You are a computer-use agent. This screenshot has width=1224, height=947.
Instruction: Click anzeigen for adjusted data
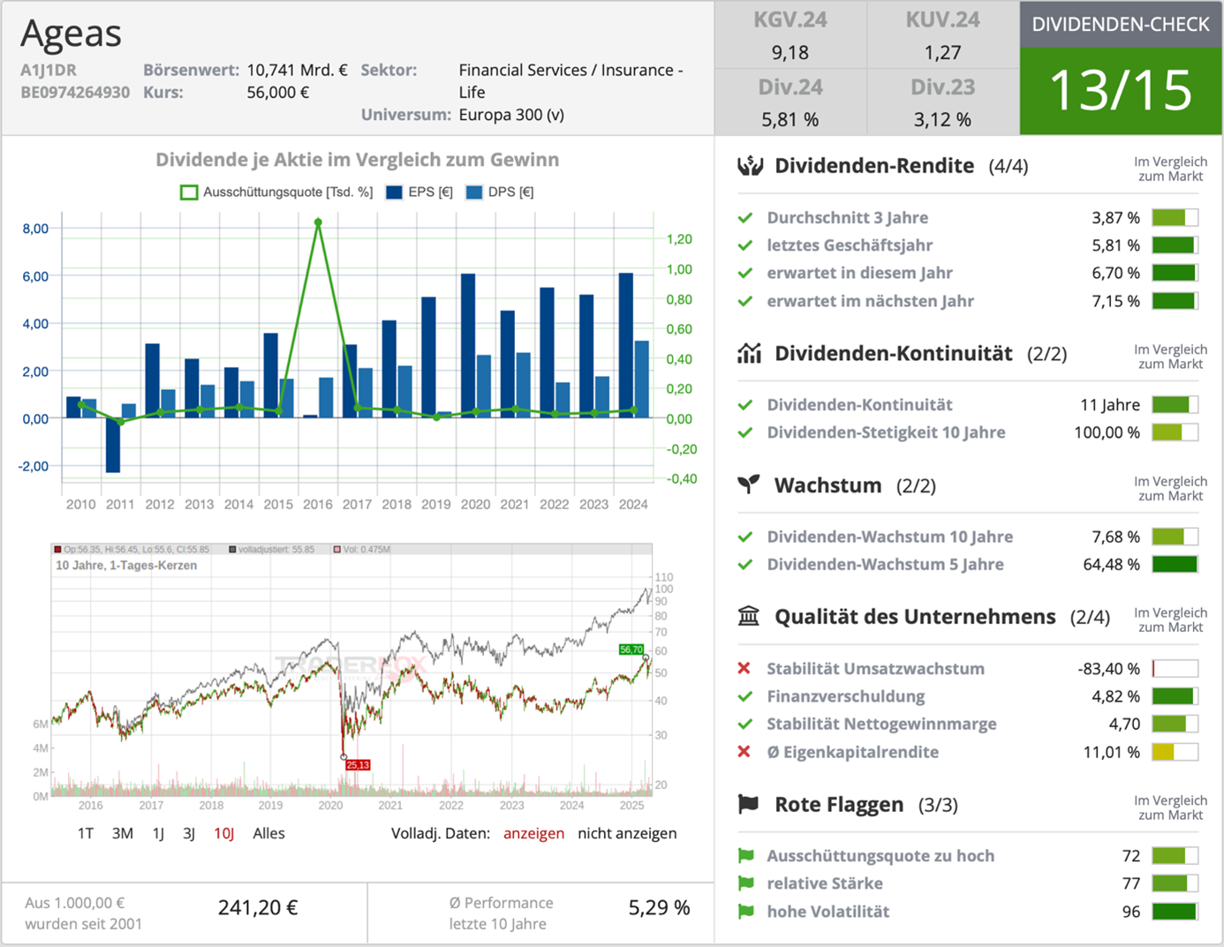(533, 833)
